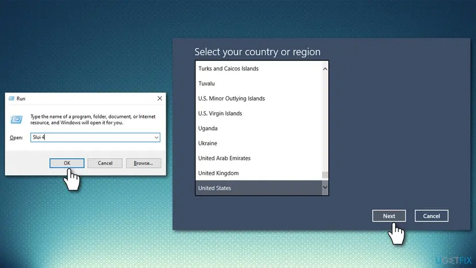476x268 pixels.
Task: Click Cancel in the Run dialog
Action: pos(105,163)
